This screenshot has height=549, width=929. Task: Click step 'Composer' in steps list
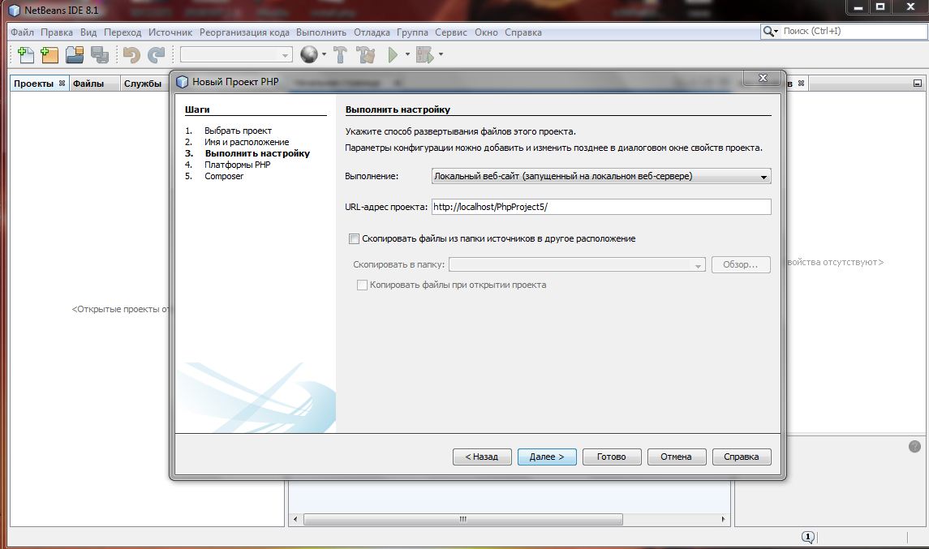click(x=224, y=176)
